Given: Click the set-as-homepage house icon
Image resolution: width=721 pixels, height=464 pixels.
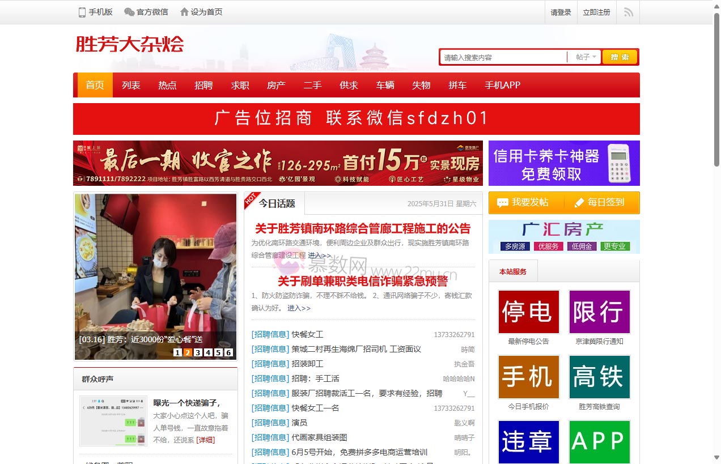Looking at the screenshot, I should point(184,12).
